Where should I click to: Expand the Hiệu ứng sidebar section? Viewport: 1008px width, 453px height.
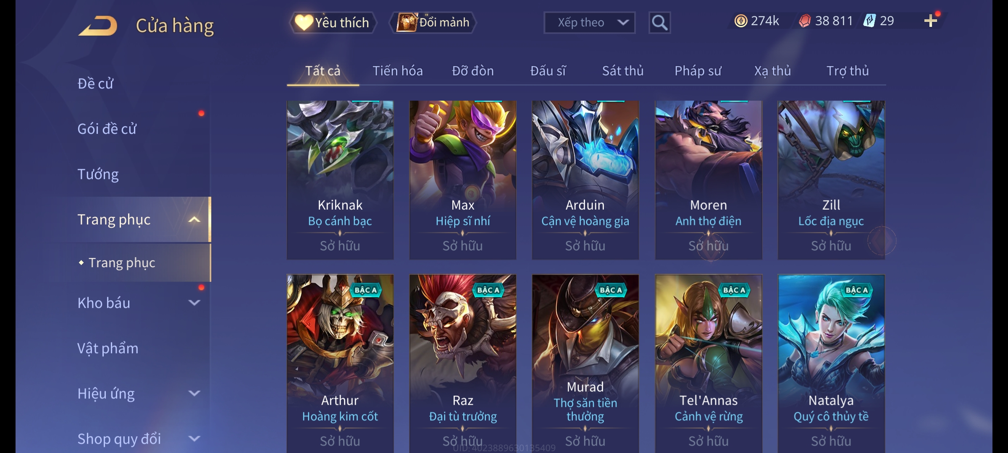(x=194, y=393)
